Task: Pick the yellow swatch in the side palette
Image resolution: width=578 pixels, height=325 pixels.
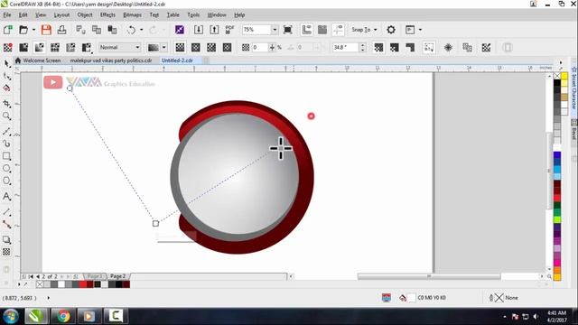Action: [564, 76]
